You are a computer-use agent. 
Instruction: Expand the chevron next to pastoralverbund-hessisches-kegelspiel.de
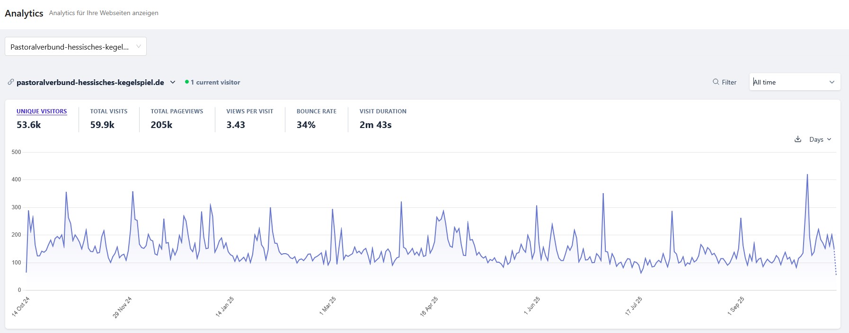(173, 82)
